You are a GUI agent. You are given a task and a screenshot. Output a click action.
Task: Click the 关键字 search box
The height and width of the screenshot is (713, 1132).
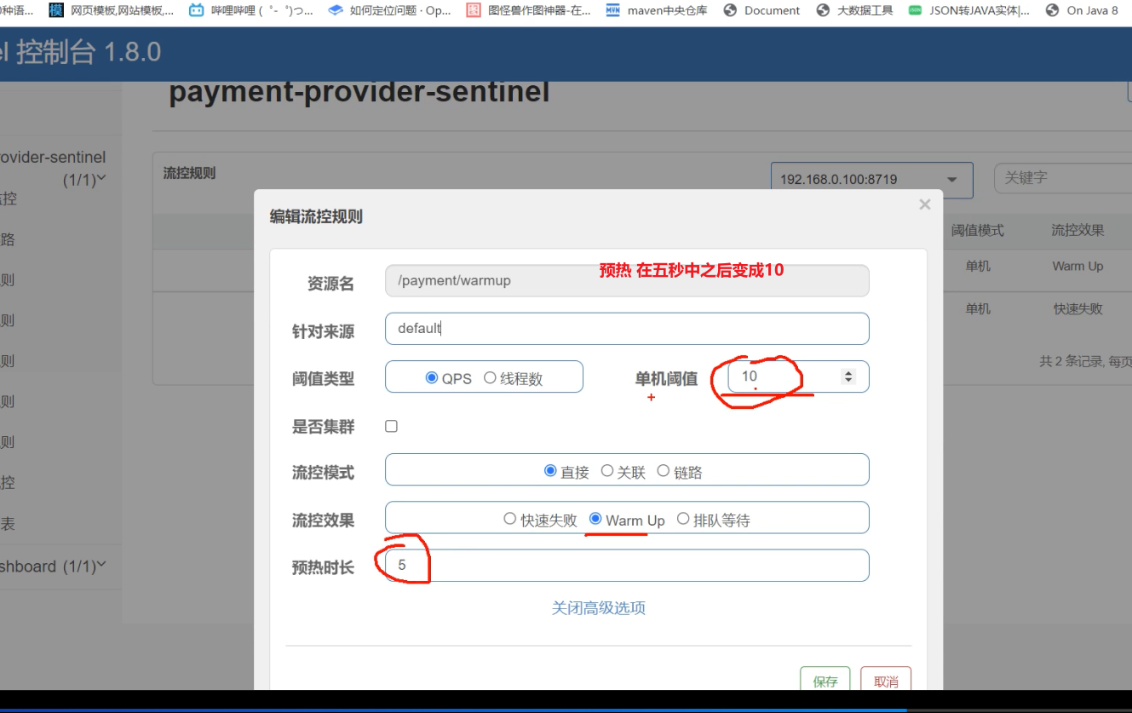coord(1063,178)
